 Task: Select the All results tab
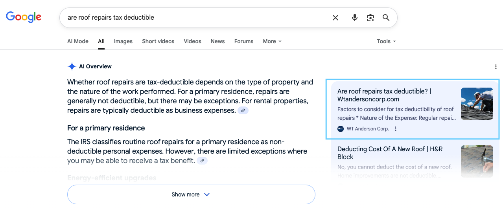101,41
